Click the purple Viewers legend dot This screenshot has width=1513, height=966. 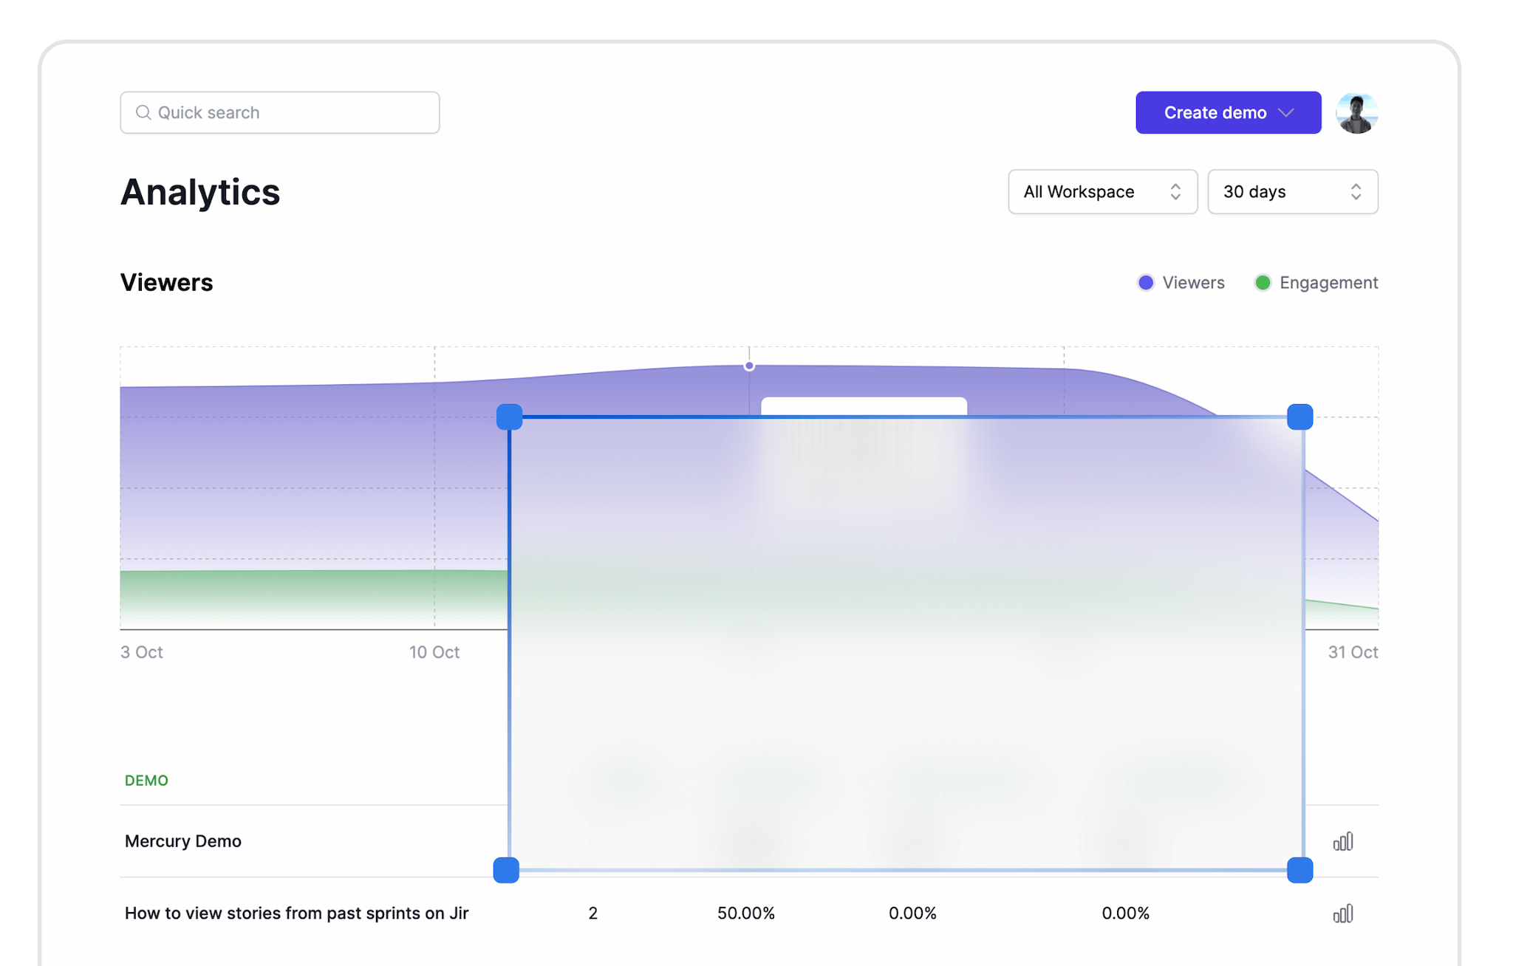(x=1146, y=282)
